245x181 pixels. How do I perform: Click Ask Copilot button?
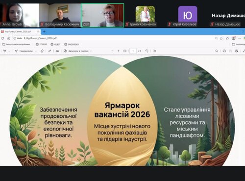pyautogui.click(x=76, y=51)
